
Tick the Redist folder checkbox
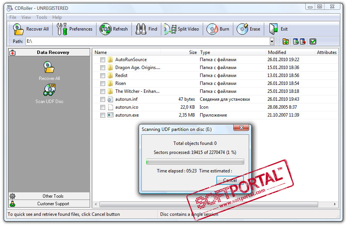pos(103,75)
